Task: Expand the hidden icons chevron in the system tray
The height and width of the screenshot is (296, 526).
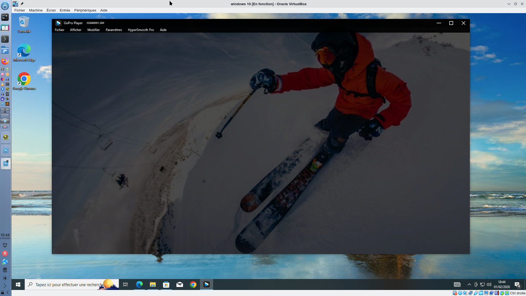Action: [x=469, y=284]
